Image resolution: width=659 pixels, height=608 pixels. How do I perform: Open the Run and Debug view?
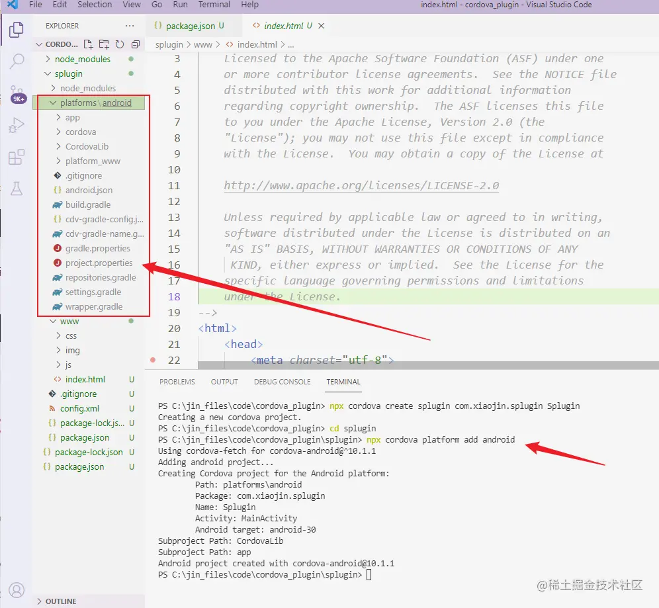(17, 125)
